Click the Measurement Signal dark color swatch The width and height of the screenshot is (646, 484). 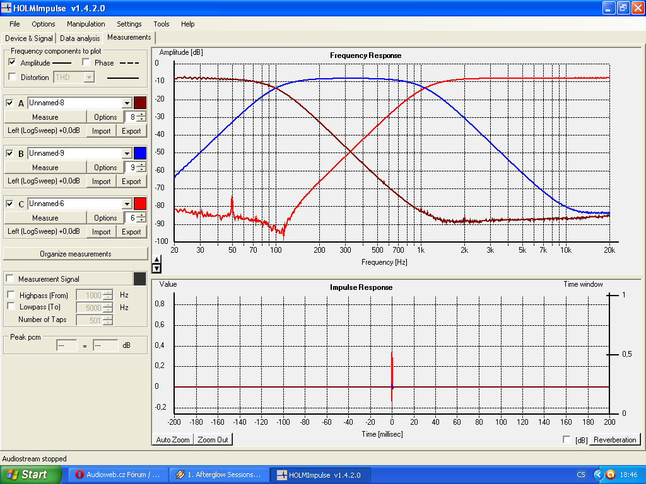pos(140,279)
